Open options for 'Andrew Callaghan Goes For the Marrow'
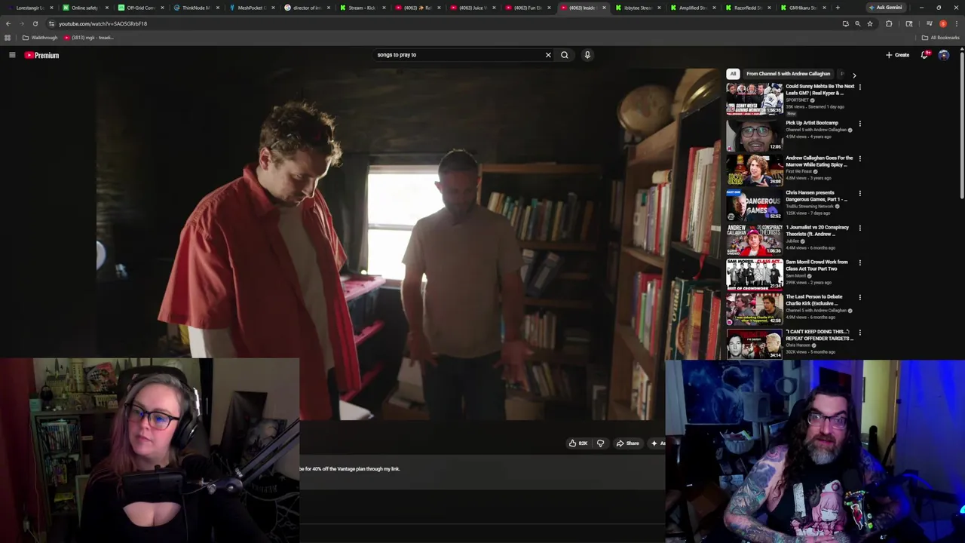 tap(859, 159)
